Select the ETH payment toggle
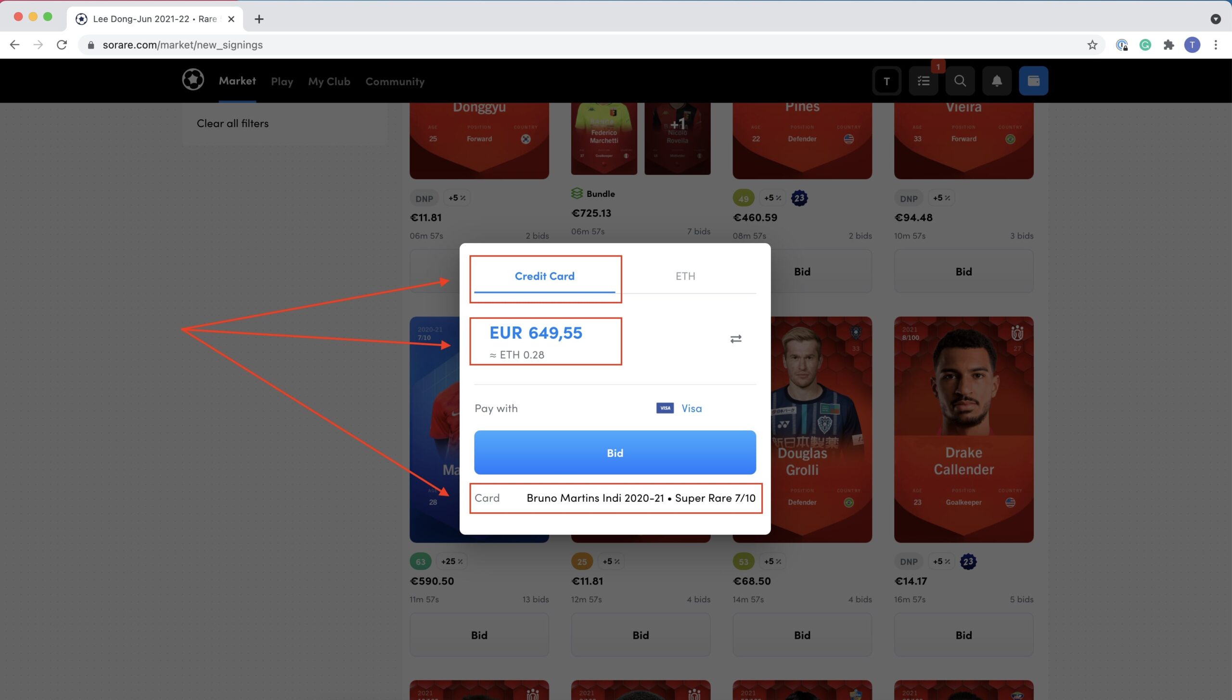This screenshot has width=1232, height=700. [x=684, y=276]
